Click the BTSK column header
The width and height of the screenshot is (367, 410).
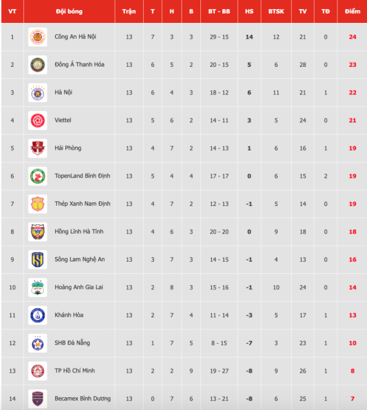tap(276, 11)
